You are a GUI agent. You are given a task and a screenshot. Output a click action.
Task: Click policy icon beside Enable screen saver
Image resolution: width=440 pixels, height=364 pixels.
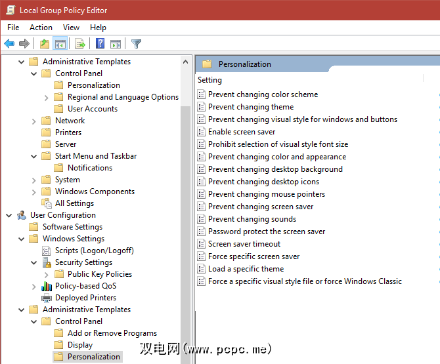pos(201,132)
